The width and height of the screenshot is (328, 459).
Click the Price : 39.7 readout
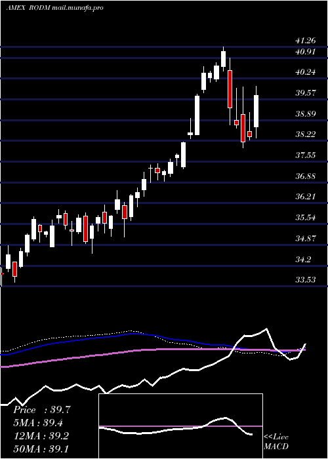tap(41, 410)
